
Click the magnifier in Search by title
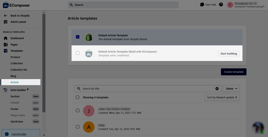79,89
